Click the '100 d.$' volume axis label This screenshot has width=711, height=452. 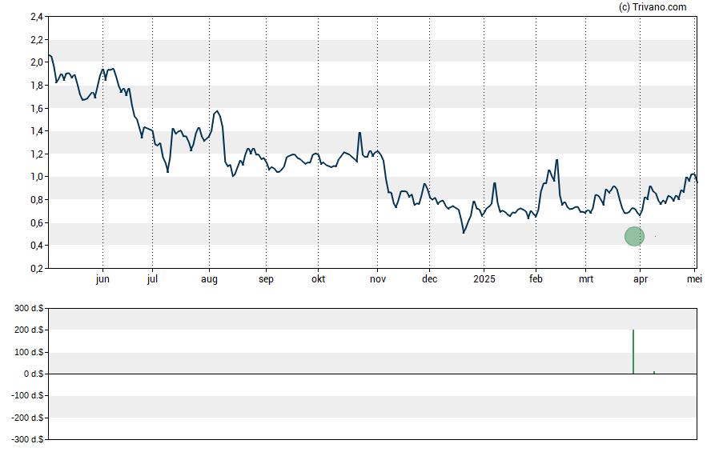click(x=29, y=352)
